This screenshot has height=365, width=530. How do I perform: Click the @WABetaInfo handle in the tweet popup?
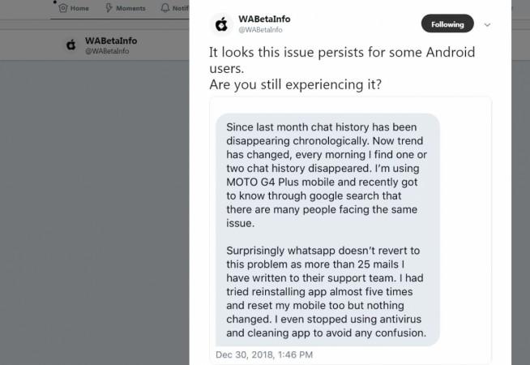(x=259, y=30)
